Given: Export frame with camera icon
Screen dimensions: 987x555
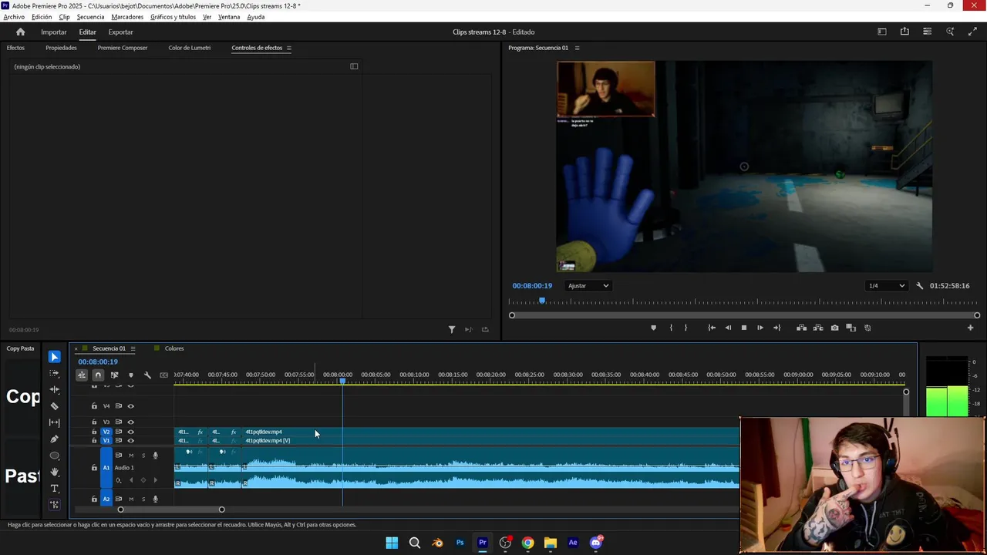Looking at the screenshot, I should click(x=834, y=328).
